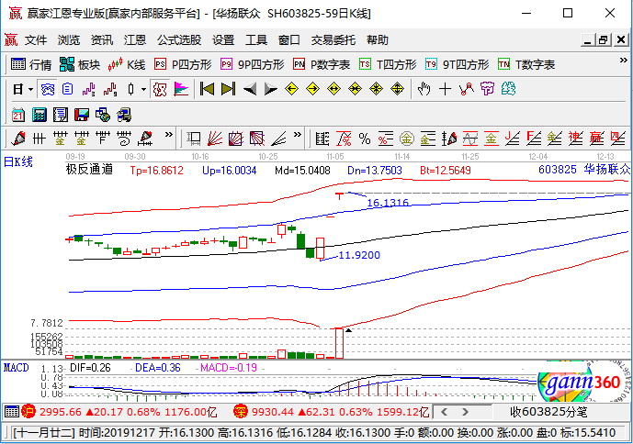Open the 公式选股 menu
The image size is (633, 444).
pyautogui.click(x=179, y=40)
